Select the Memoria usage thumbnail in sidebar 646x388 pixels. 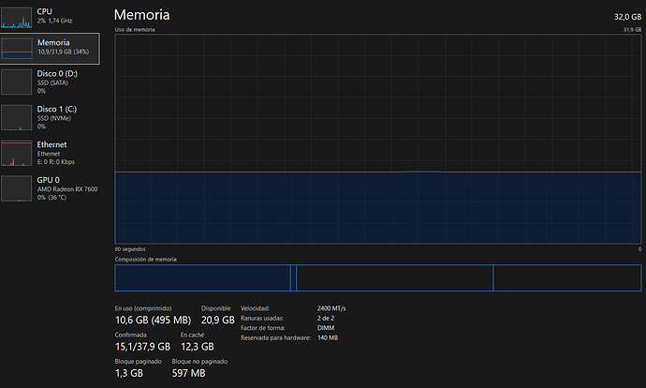17,48
